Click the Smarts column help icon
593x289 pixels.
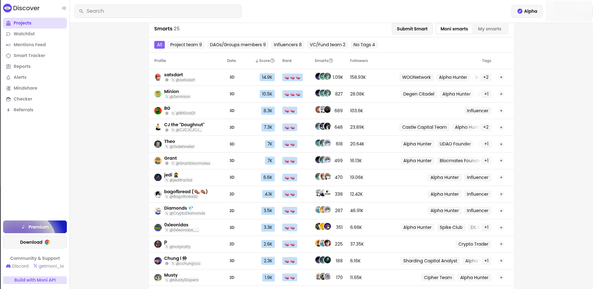pyautogui.click(x=331, y=61)
